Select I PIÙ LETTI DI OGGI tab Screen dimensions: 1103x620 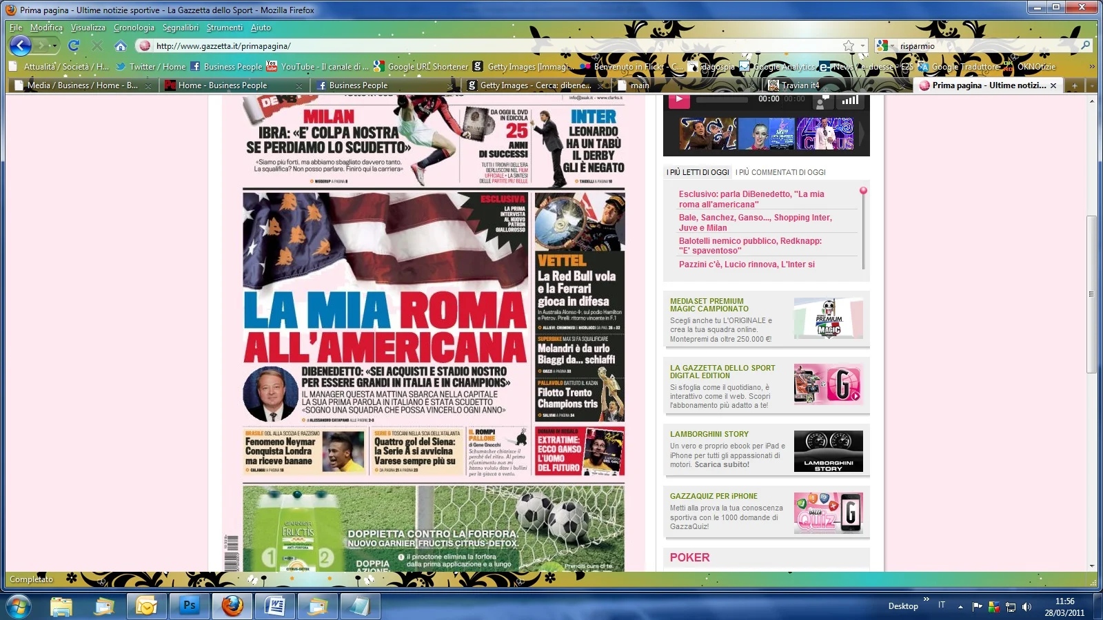[x=698, y=172]
